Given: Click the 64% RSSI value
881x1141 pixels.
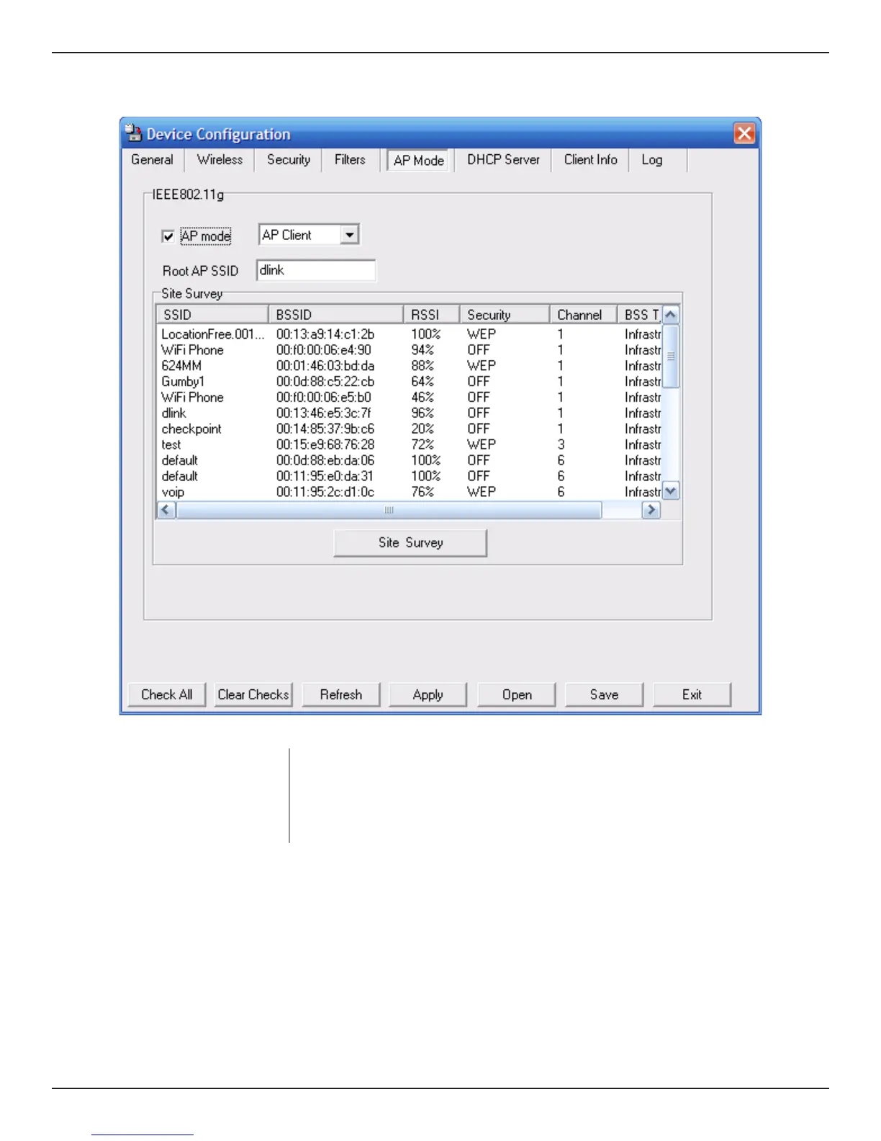Looking at the screenshot, I should coord(423,382).
